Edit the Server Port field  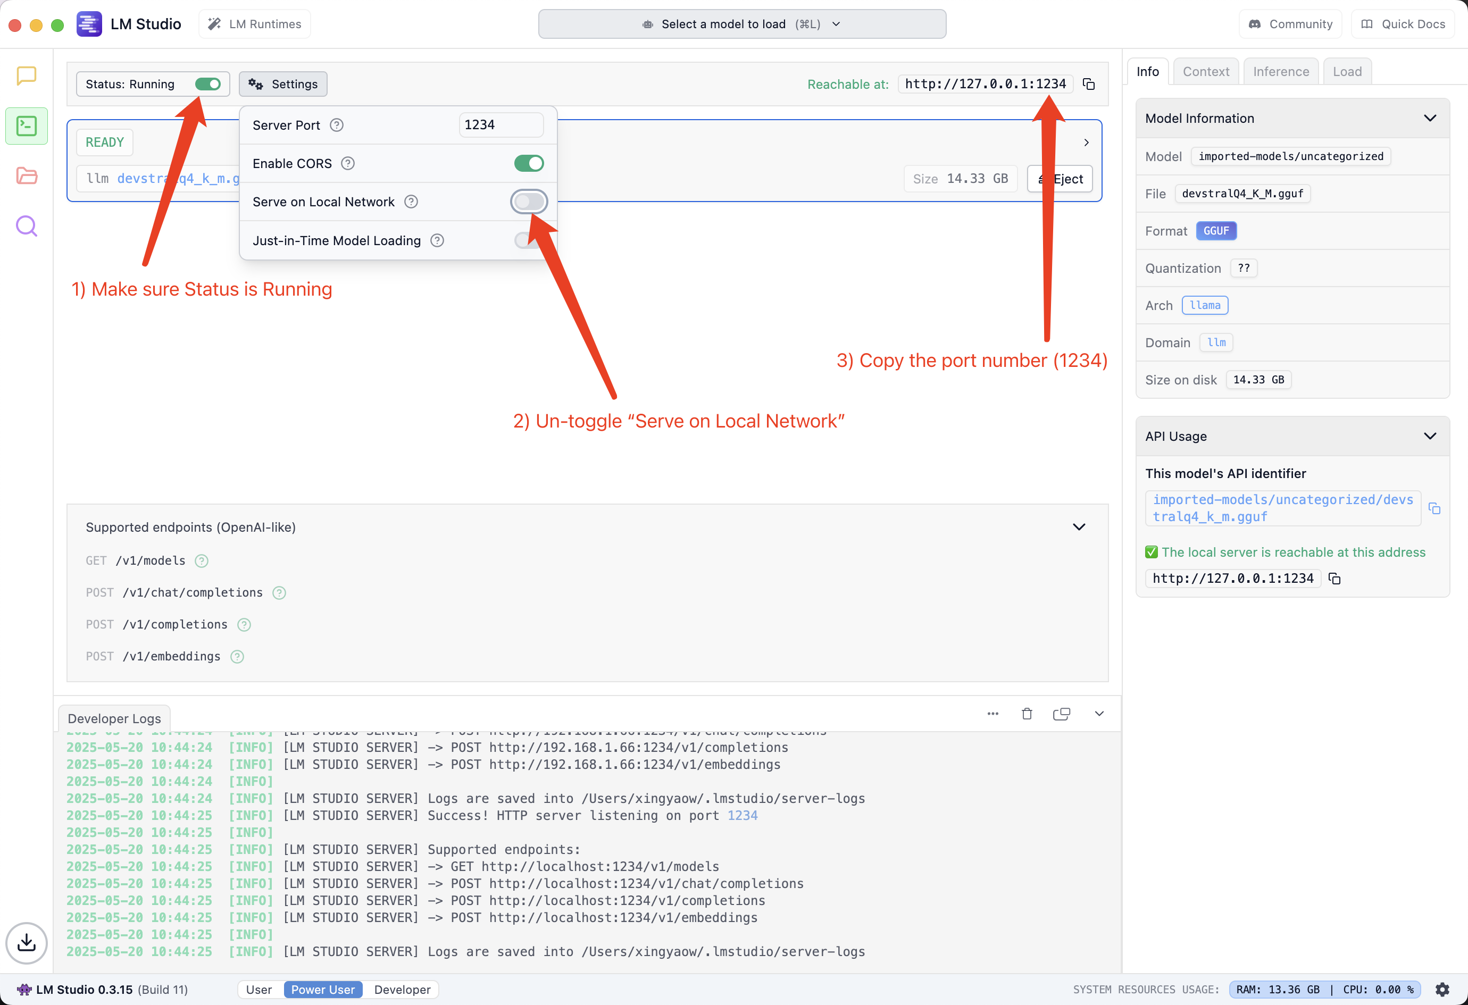(501, 125)
